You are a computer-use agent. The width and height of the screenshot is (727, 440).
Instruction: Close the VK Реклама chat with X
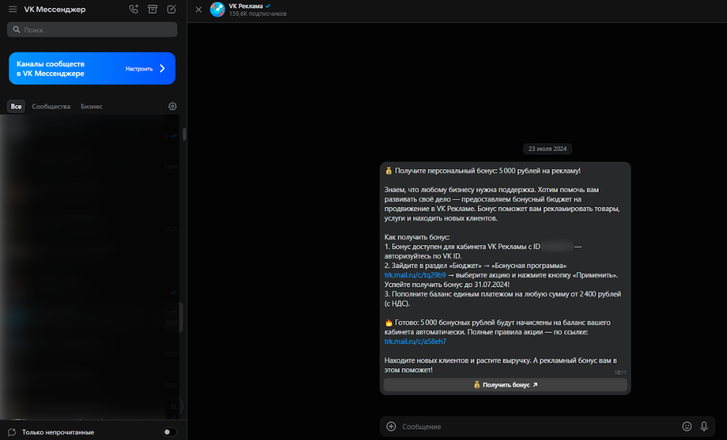click(x=199, y=9)
